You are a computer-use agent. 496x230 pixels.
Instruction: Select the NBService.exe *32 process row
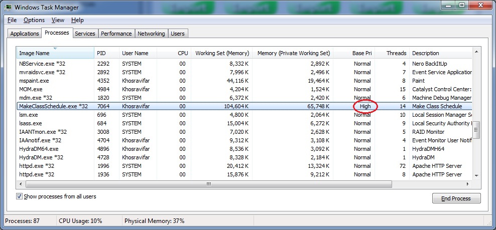tap(244, 64)
